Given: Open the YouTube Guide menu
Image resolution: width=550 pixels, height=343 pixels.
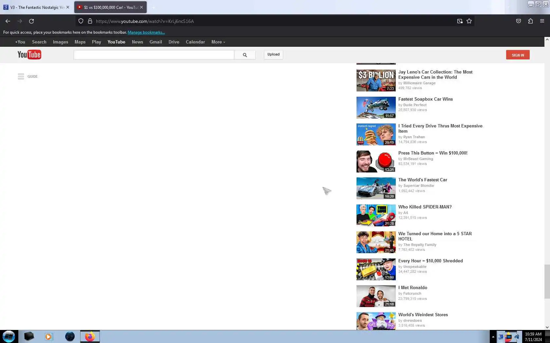Looking at the screenshot, I should click(28, 76).
